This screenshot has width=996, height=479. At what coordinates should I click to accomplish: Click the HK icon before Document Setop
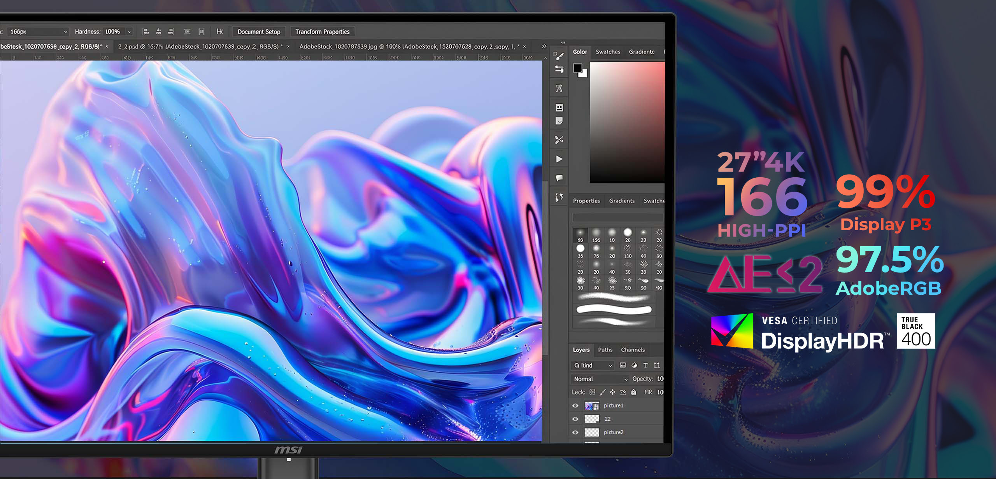(x=219, y=31)
